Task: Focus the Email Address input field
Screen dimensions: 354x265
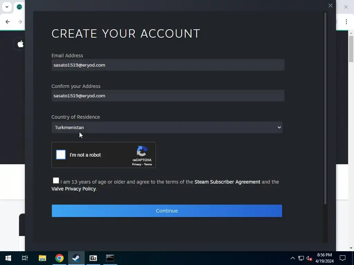Action: click(168, 65)
